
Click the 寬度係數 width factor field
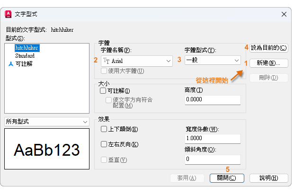click(212, 138)
